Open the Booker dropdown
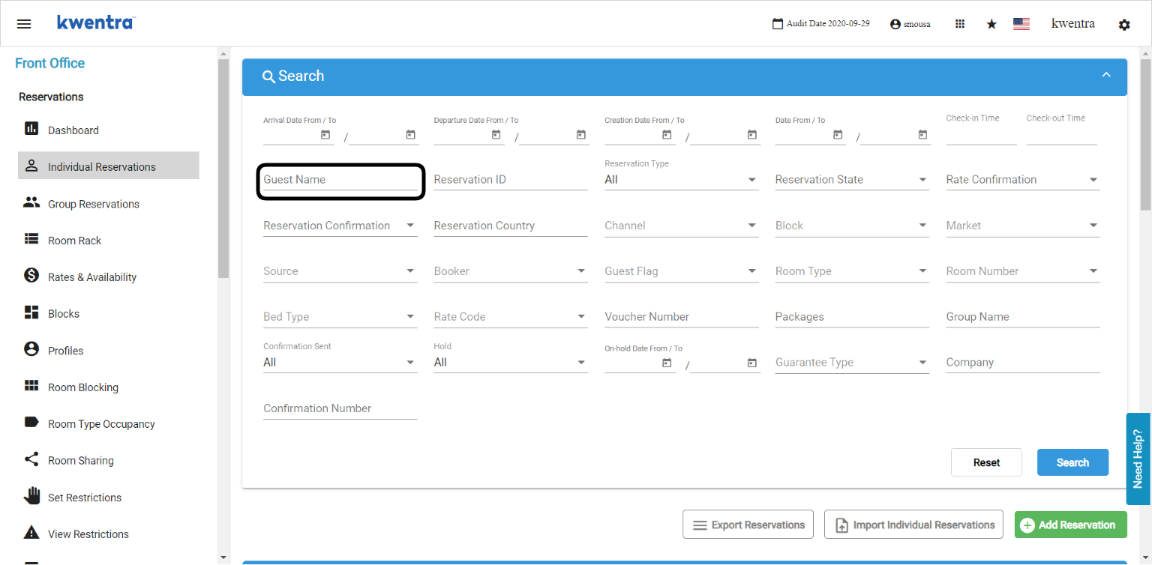1152x565 pixels. pyautogui.click(x=511, y=271)
